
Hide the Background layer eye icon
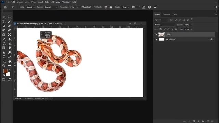(x=156, y=39)
